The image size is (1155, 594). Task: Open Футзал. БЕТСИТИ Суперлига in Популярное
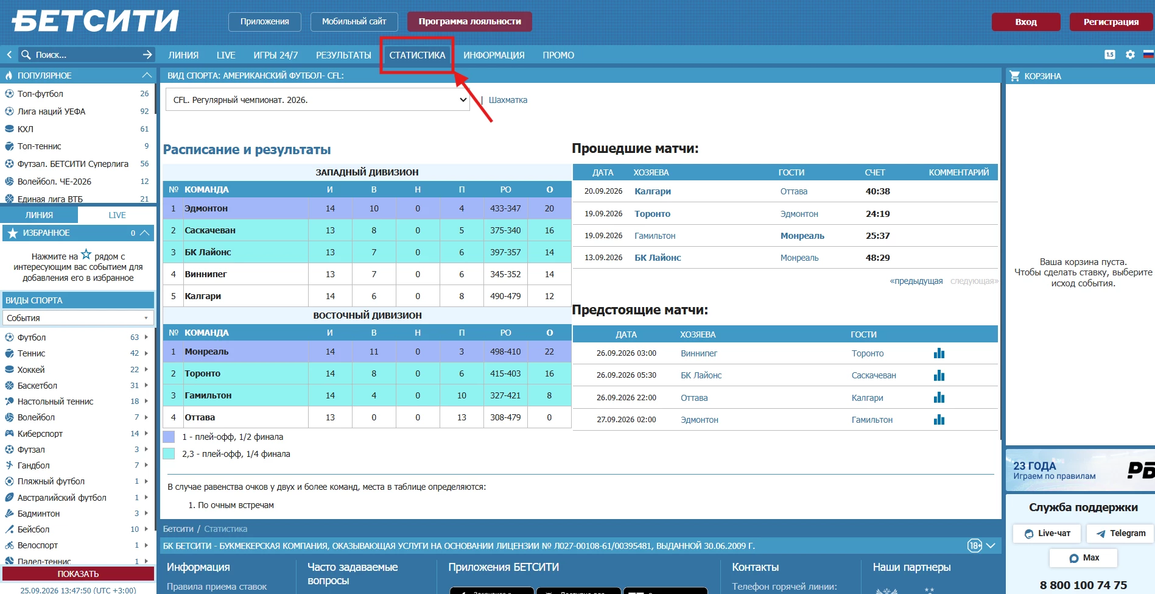click(x=73, y=164)
